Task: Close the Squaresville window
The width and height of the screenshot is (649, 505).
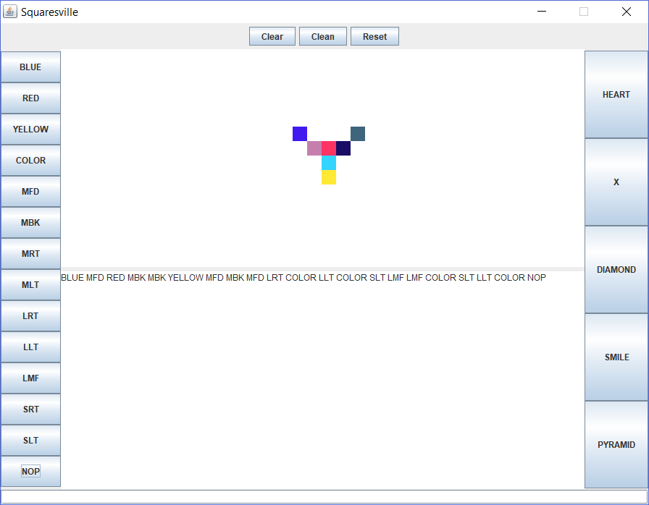Action: [x=627, y=12]
